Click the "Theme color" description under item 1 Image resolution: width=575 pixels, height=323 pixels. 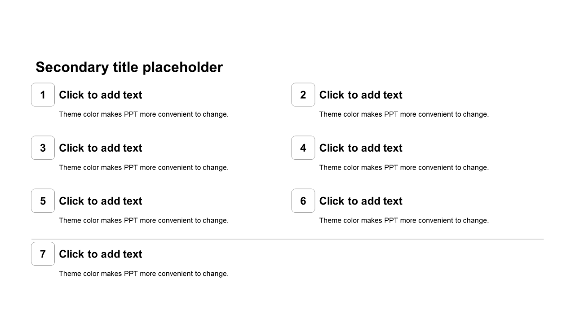[144, 114]
